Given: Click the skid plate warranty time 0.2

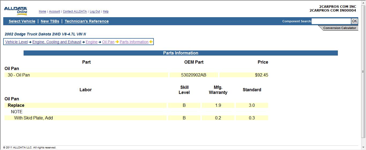Looking at the screenshot, I should (x=218, y=118).
